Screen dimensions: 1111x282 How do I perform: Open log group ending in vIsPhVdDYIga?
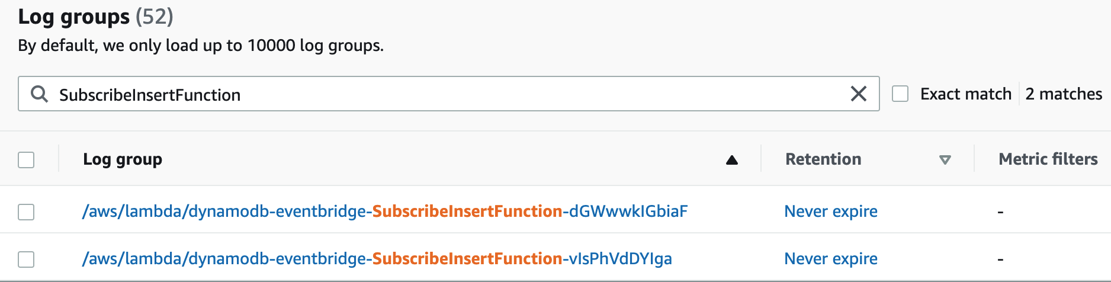tap(377, 258)
